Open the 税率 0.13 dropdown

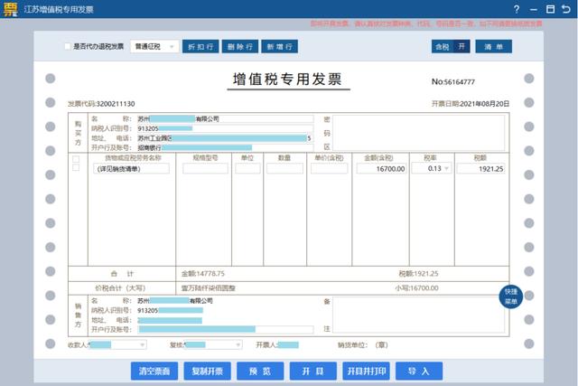tap(446, 169)
